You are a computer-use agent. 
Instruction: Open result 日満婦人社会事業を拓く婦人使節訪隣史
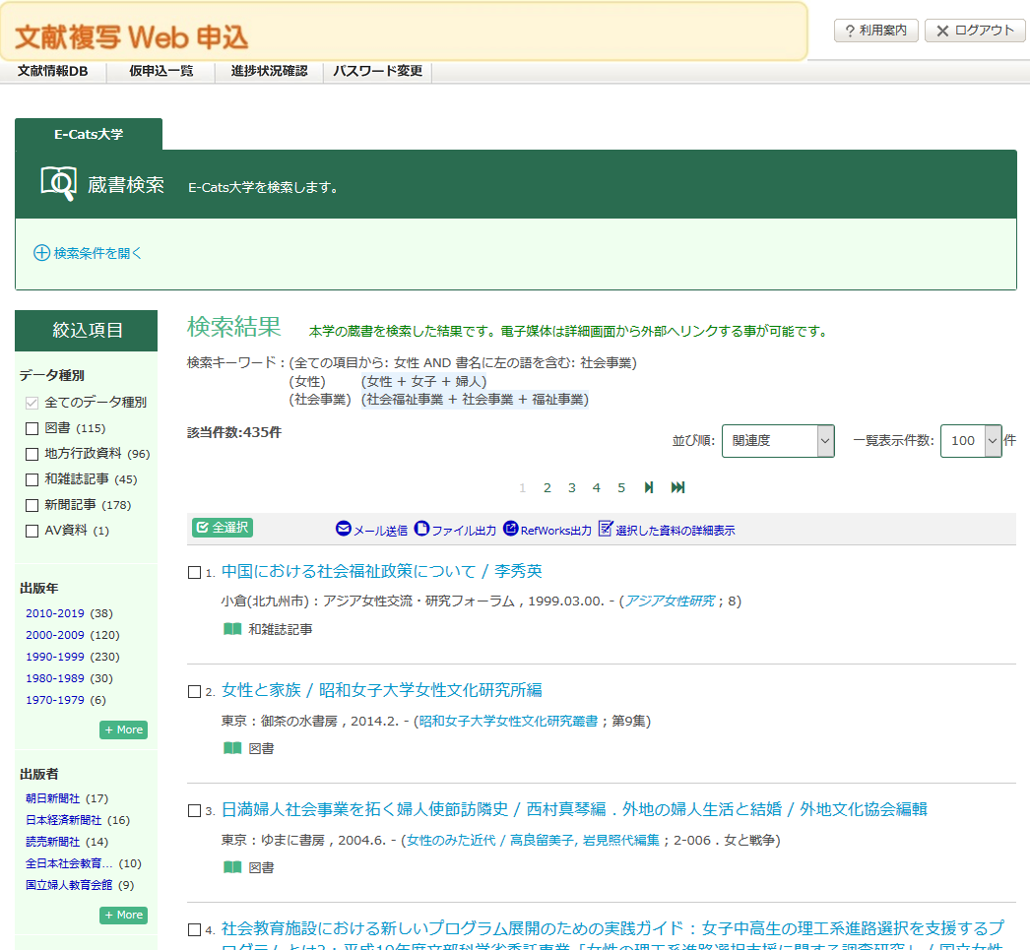coord(574,809)
